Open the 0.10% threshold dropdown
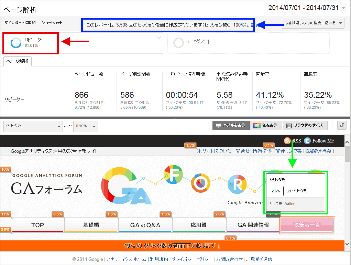351x265 pixels. pyautogui.click(x=86, y=126)
